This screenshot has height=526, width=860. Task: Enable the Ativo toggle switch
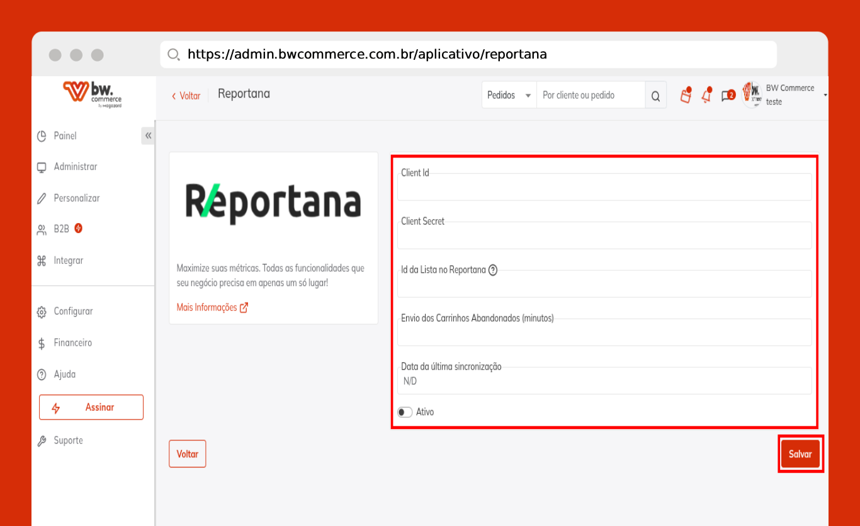405,412
